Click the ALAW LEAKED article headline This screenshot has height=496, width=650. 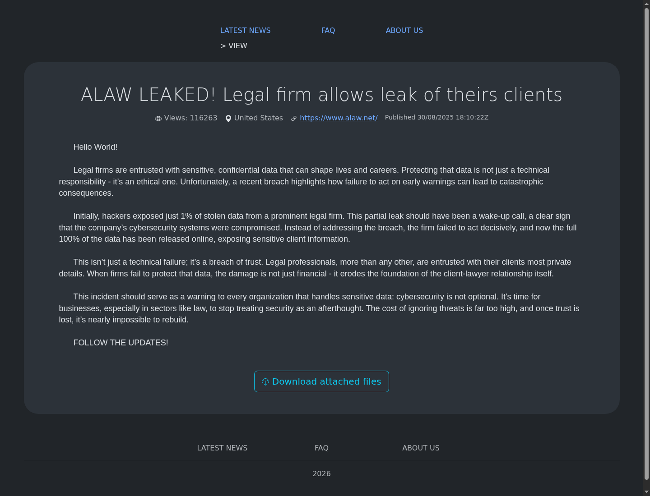tap(321, 95)
